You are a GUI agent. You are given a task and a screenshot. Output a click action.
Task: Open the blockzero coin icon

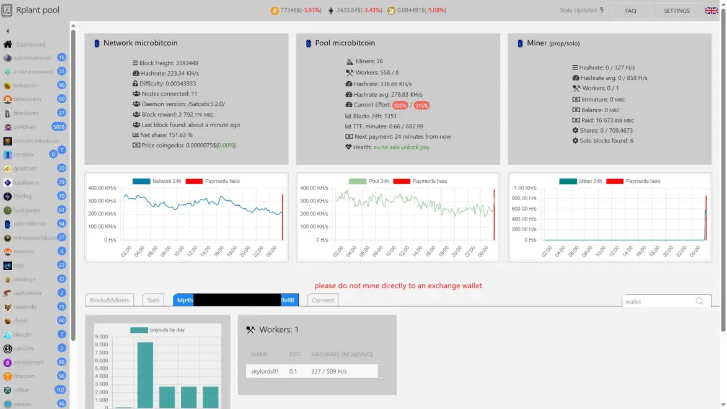[x=7, y=113]
